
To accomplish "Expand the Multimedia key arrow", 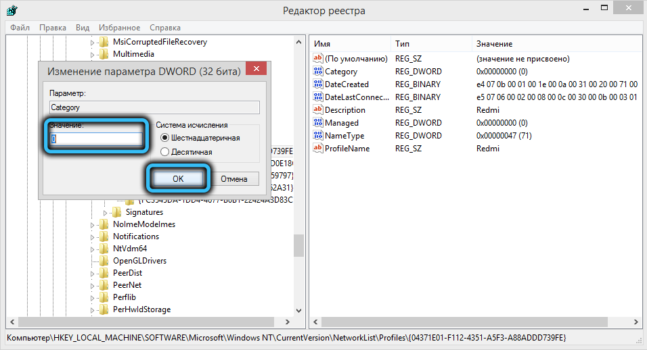I will pyautogui.click(x=93, y=54).
